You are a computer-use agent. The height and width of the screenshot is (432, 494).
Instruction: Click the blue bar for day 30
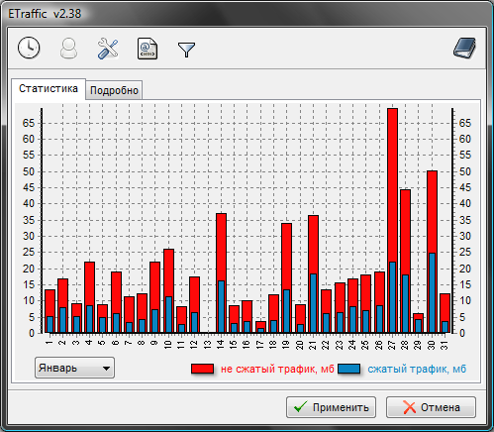tap(432, 292)
